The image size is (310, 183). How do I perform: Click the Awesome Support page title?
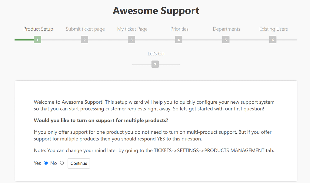click(156, 10)
